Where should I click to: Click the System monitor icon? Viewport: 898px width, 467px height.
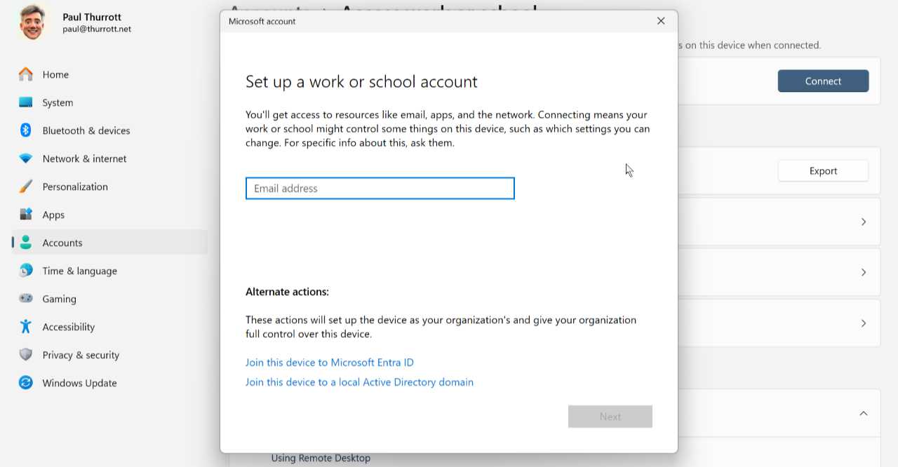[x=26, y=102]
